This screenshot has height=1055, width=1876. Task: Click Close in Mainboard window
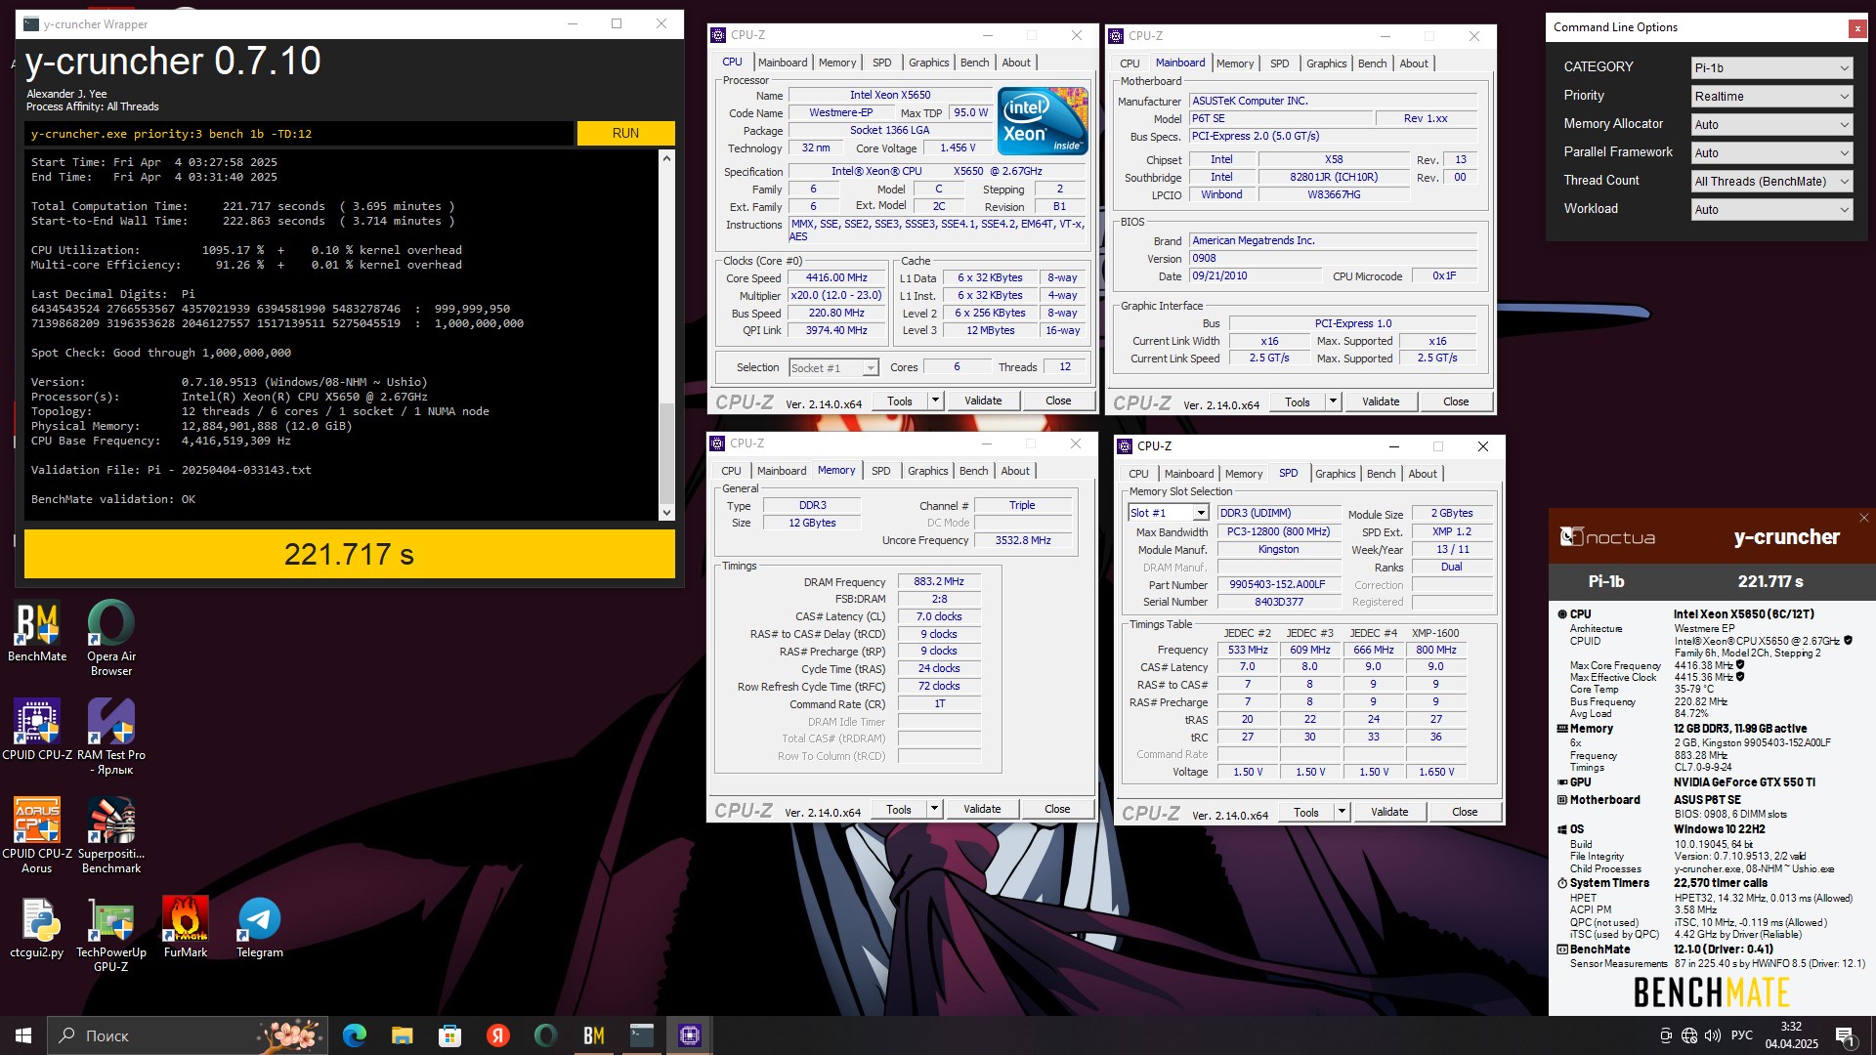(x=1456, y=401)
